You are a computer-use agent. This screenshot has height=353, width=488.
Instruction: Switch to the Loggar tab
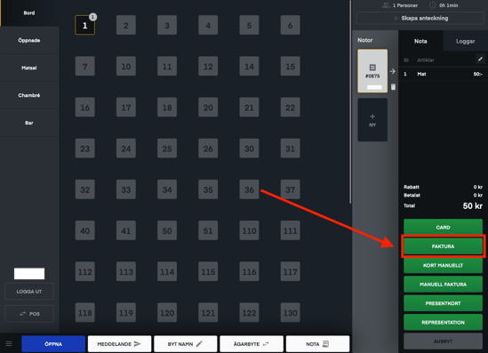(x=465, y=41)
